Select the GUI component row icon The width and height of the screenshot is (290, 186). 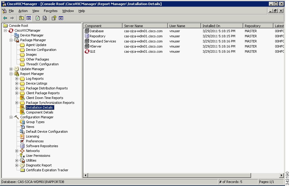[87, 51]
